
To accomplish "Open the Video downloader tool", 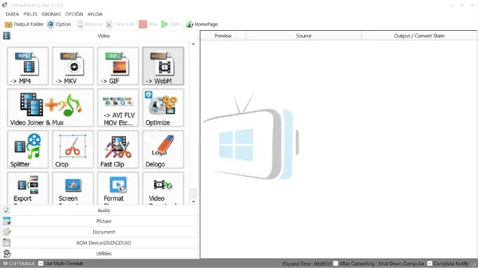I will coord(163,188).
